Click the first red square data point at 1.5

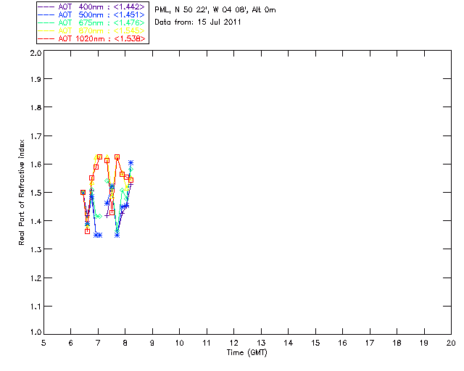pyautogui.click(x=83, y=192)
